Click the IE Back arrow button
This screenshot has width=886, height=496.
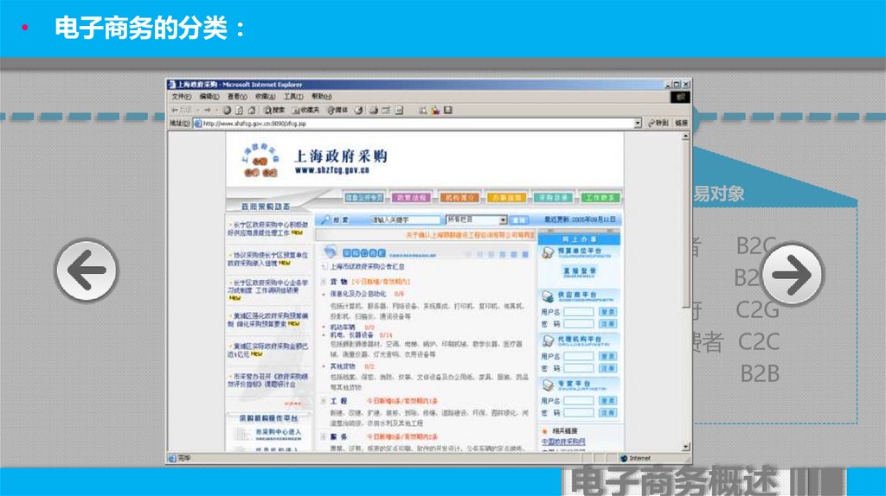click(x=175, y=111)
